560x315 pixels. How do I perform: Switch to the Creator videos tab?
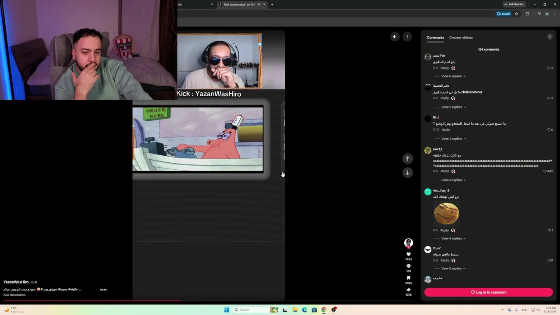coord(461,38)
